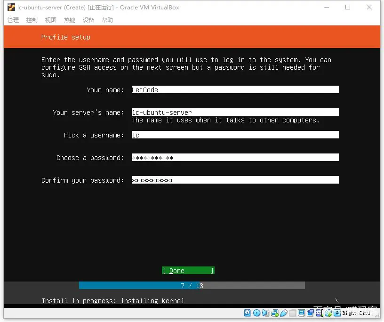Click the greyed shared folders icon in status bar
384x322 pixels.
[x=292, y=313]
